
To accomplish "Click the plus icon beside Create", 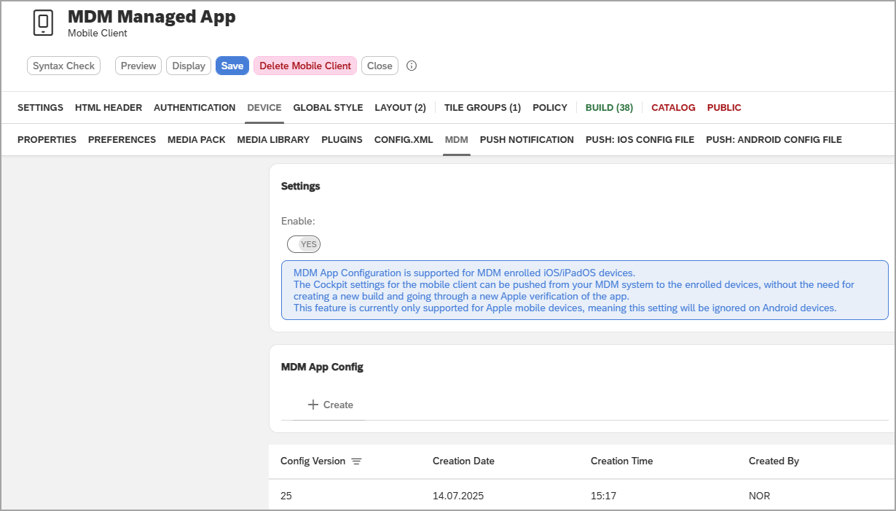I will tap(312, 405).
